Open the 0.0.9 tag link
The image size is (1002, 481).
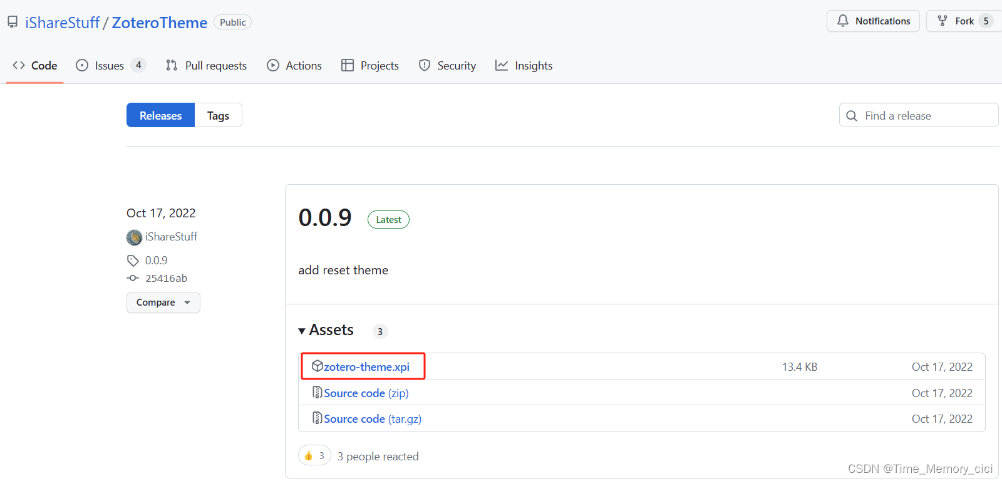click(x=157, y=261)
